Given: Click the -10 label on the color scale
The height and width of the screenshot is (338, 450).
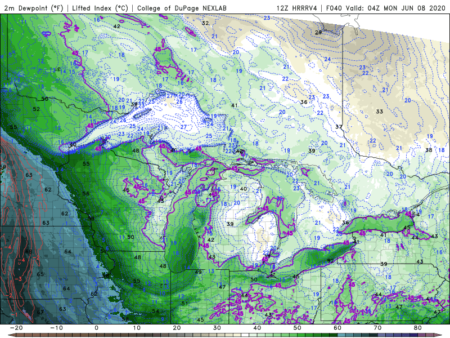Looking at the screenshot, I should [56, 328].
